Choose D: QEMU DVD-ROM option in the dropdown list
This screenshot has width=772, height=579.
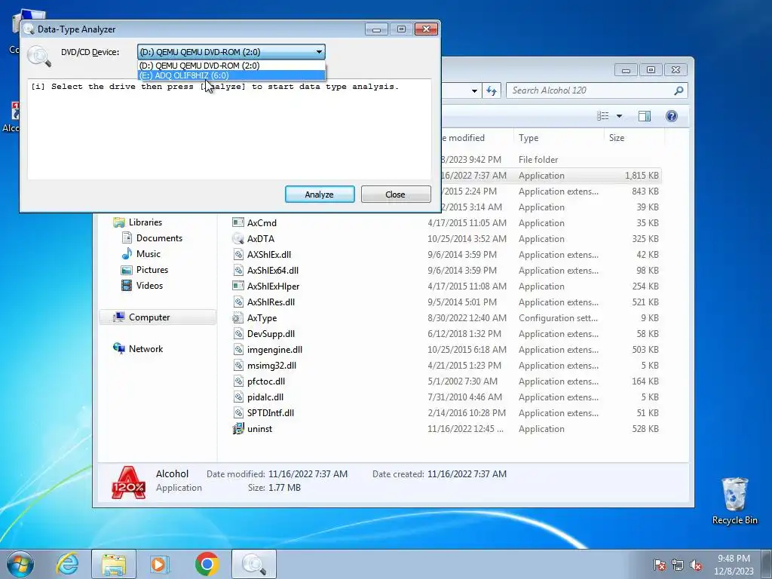click(231, 66)
